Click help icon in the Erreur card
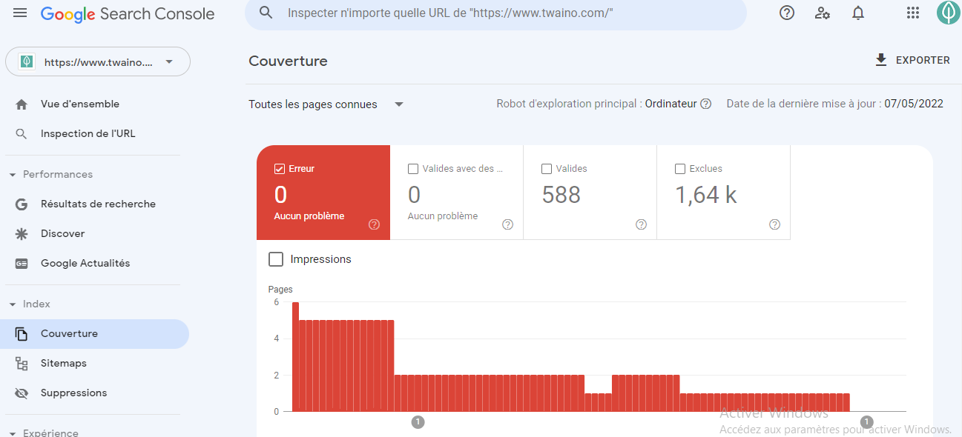Screen dimensions: 962x437 [374, 224]
